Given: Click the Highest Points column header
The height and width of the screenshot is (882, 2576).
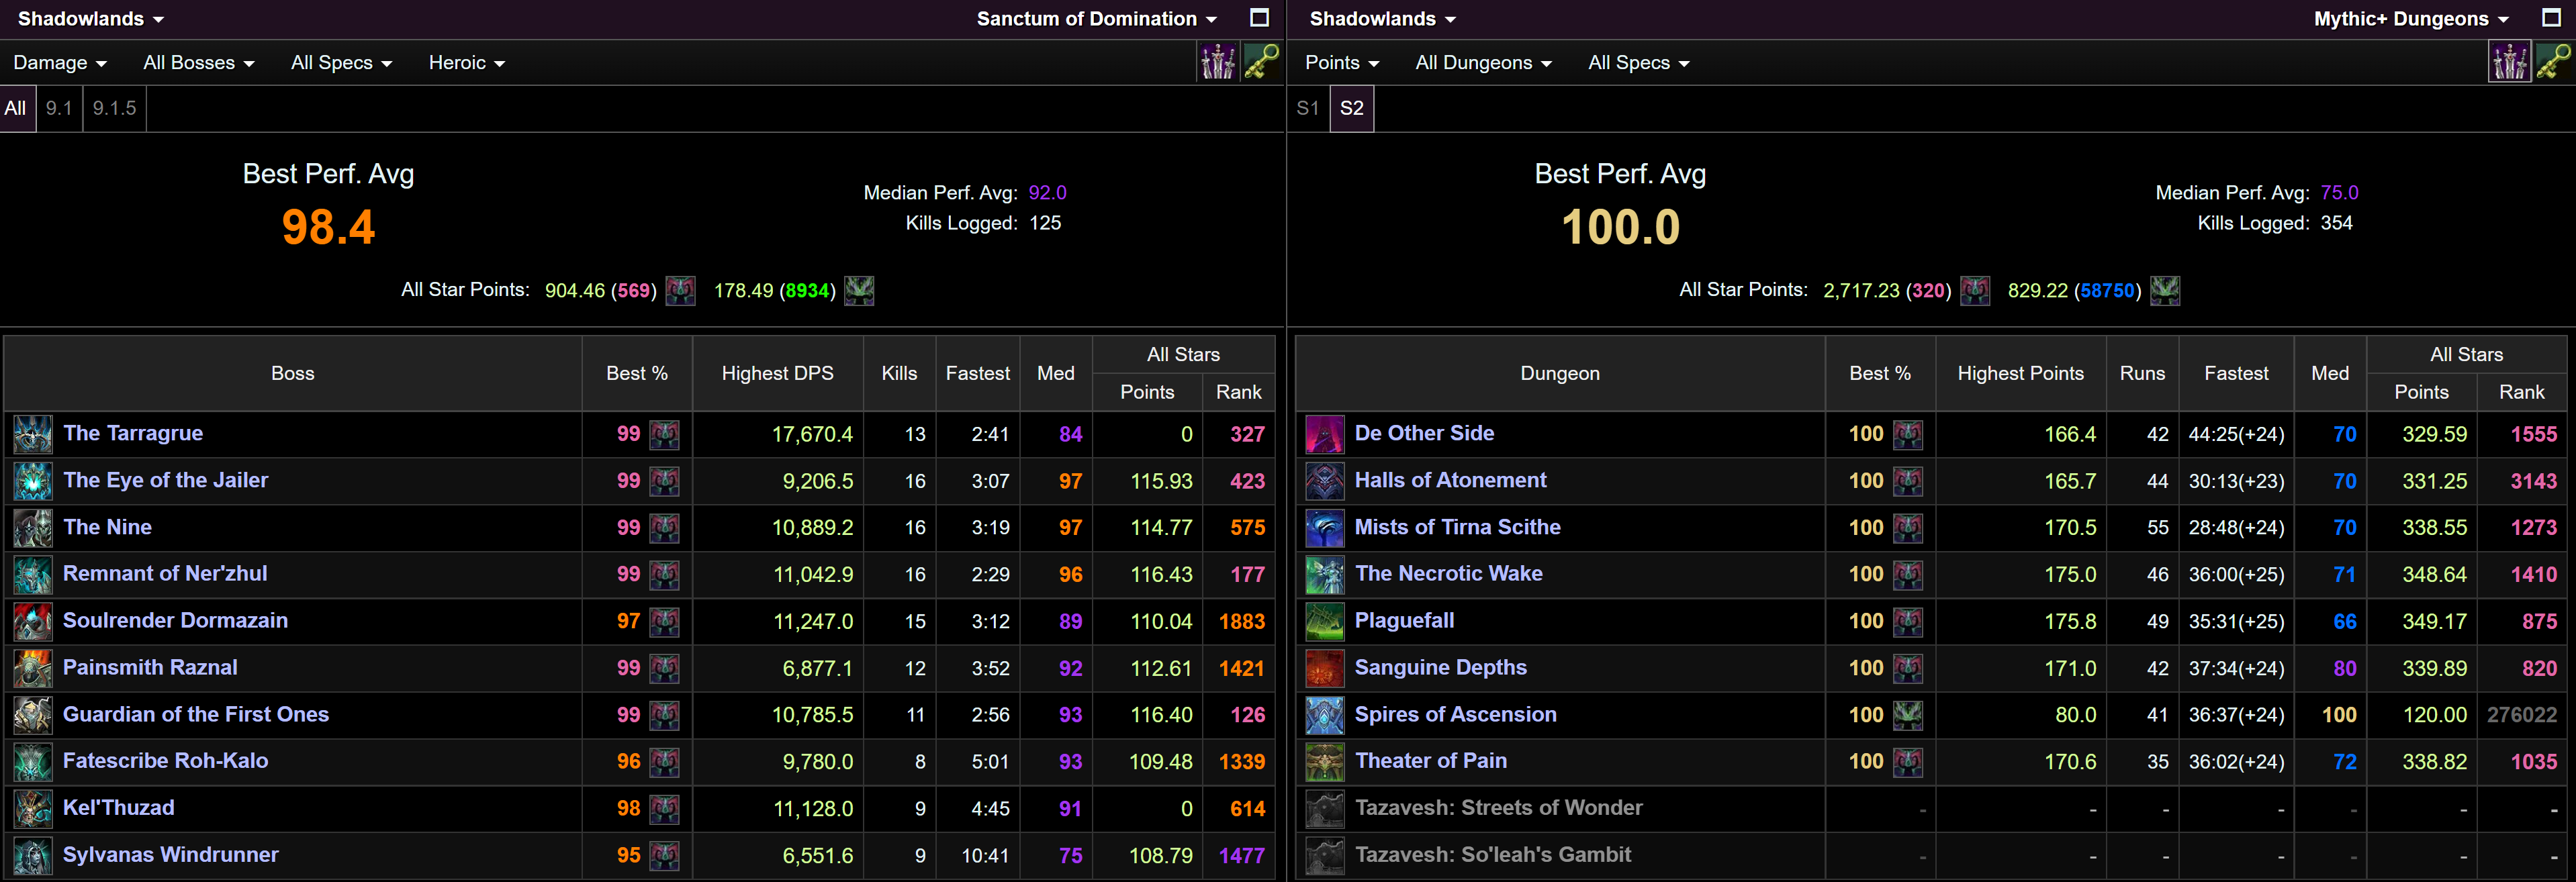Looking at the screenshot, I should coord(2021,374).
